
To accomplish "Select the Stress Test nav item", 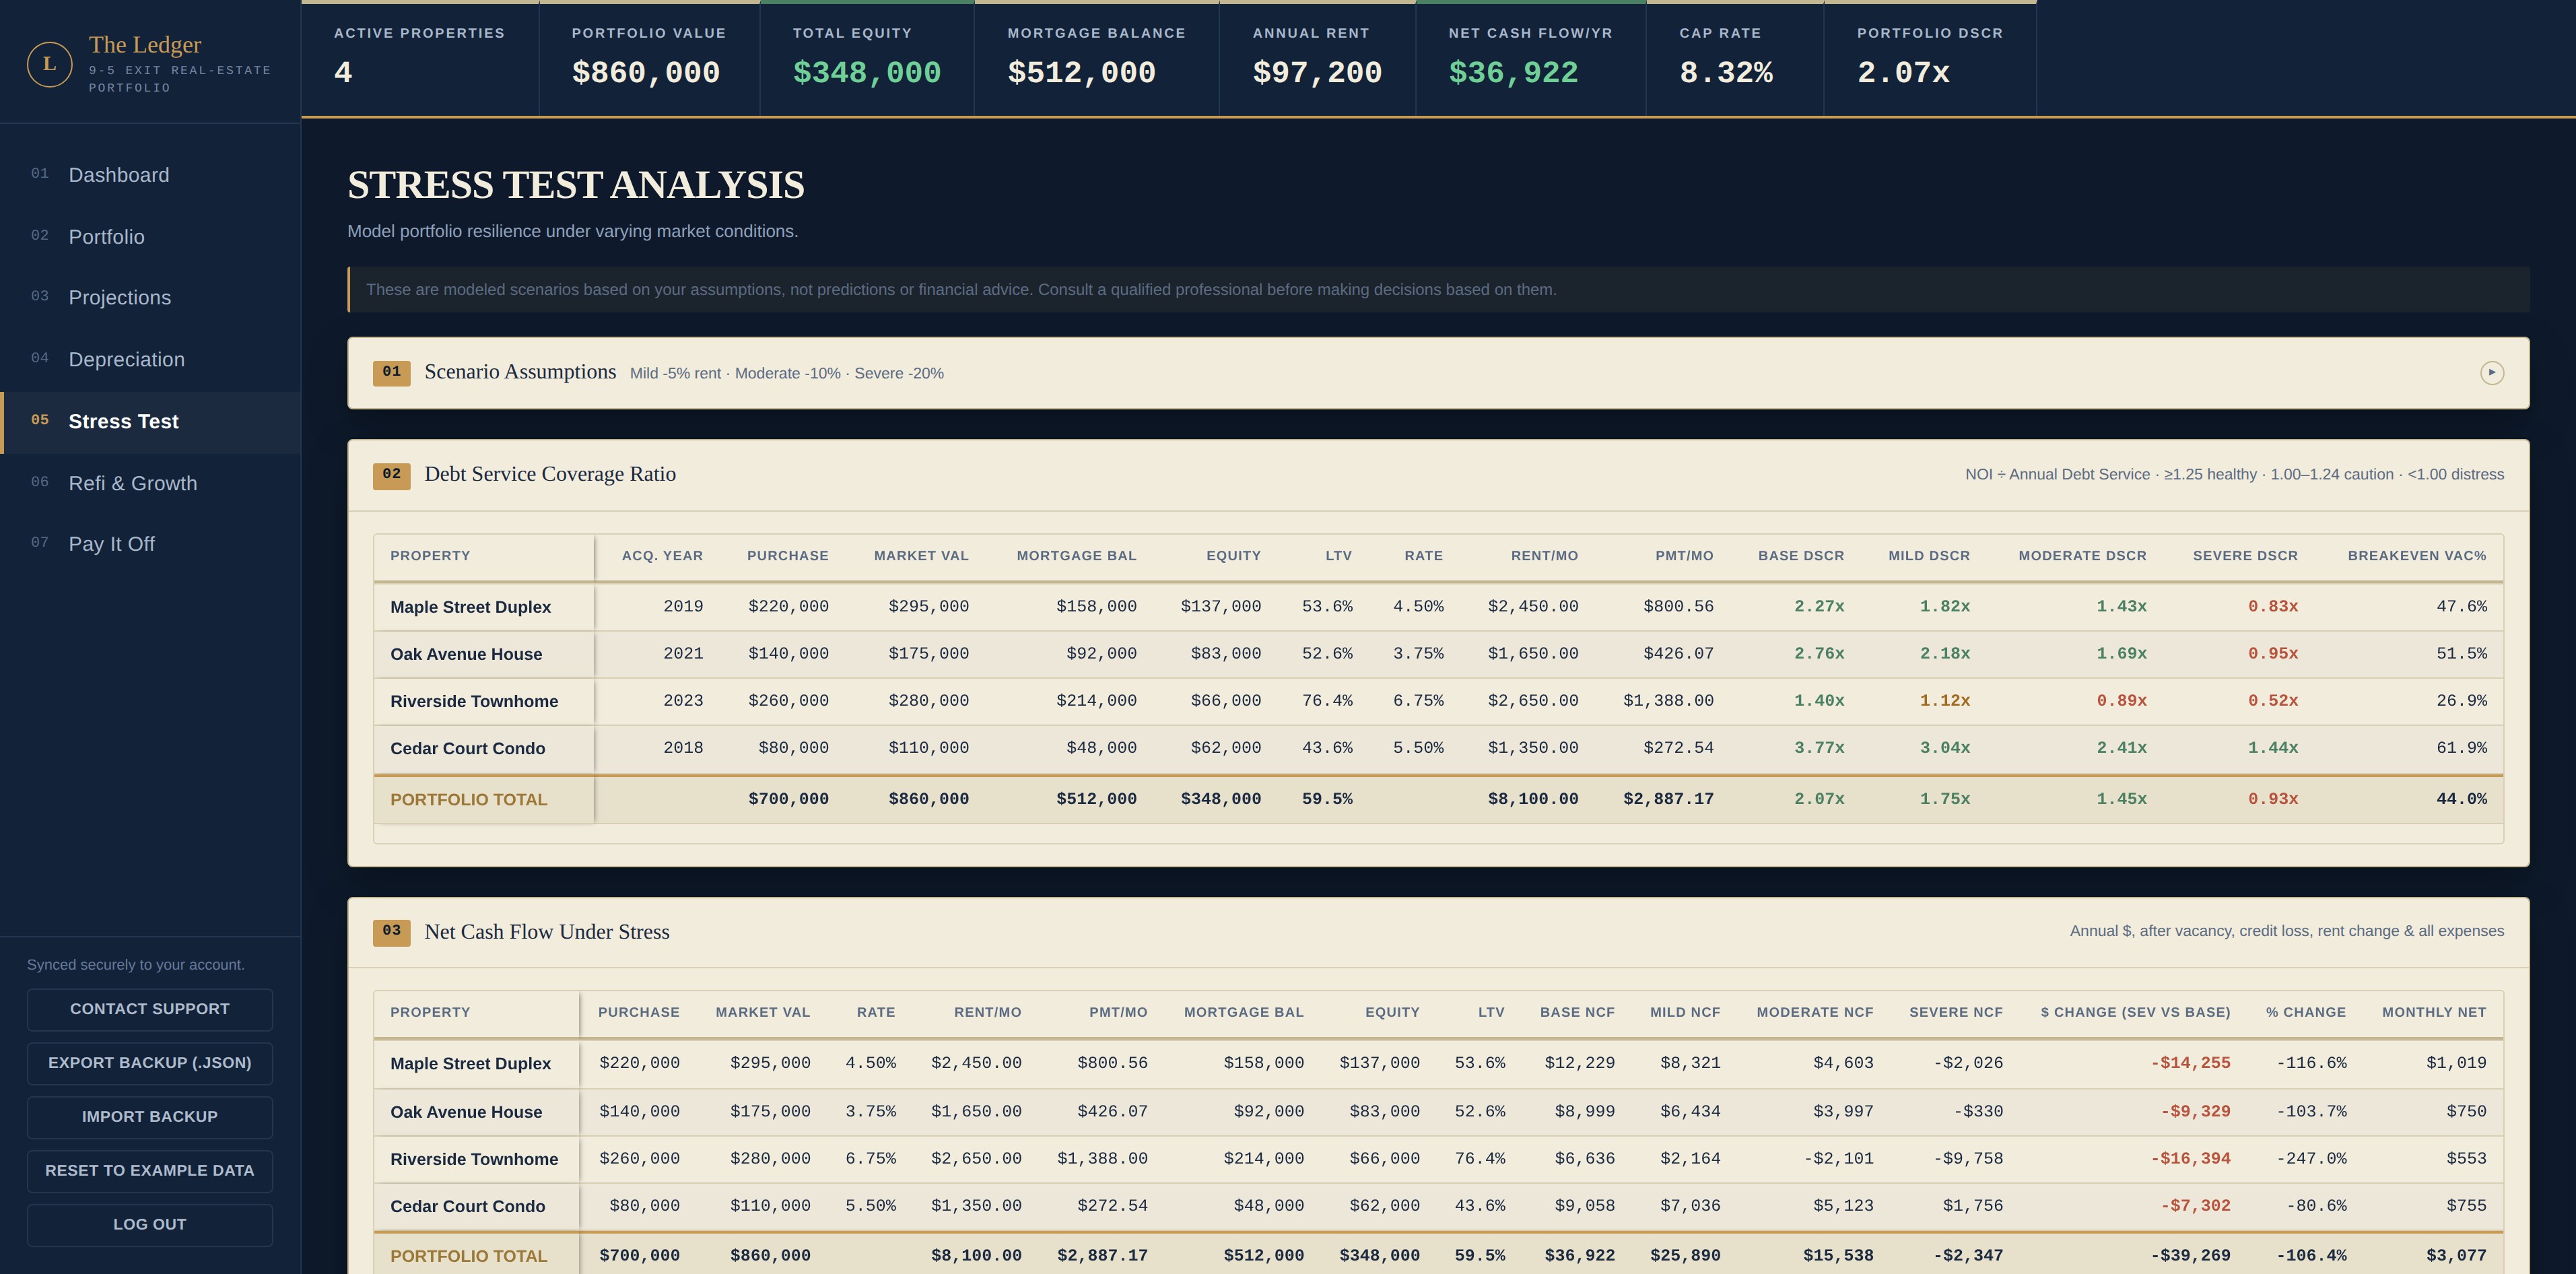I will 150,422.
